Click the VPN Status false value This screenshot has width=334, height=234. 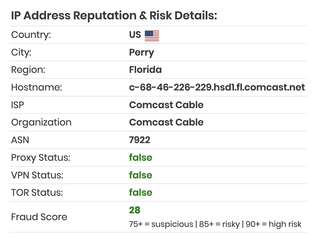click(x=140, y=175)
